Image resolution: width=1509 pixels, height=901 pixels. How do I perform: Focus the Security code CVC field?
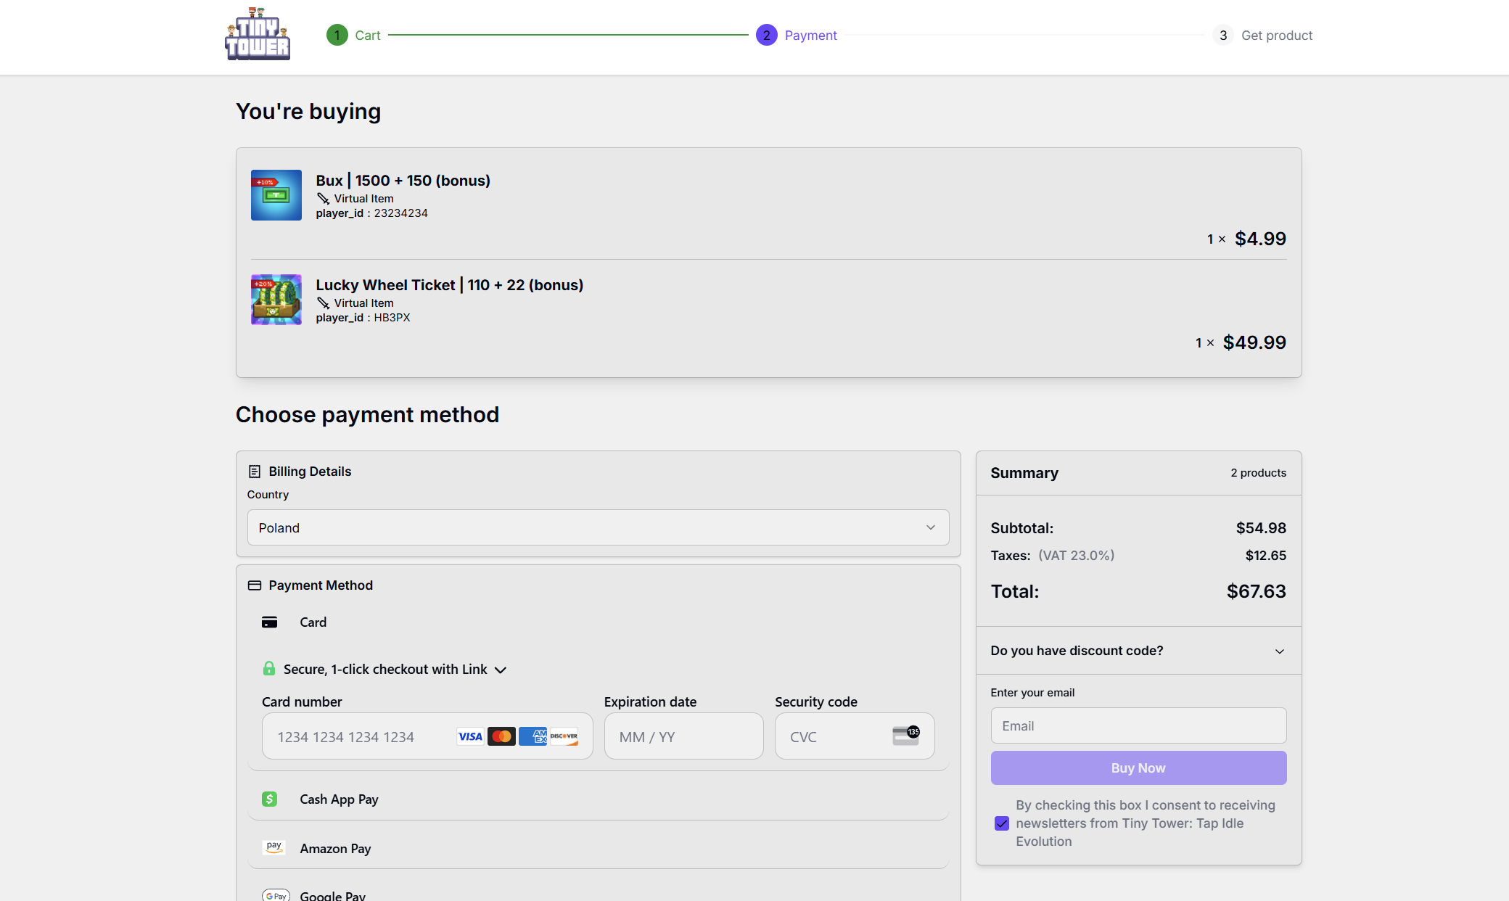[x=855, y=736]
